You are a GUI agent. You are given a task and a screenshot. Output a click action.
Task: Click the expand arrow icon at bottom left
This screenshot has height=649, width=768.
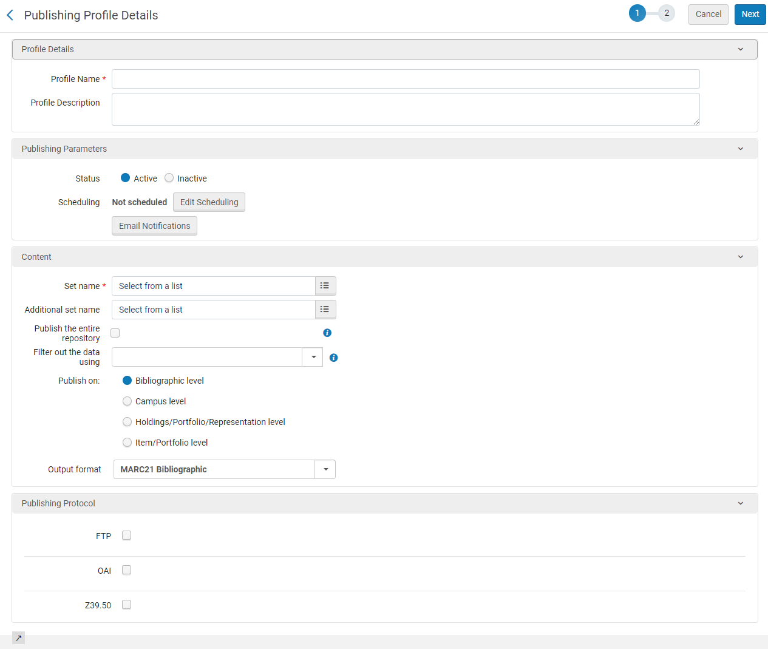[x=18, y=638]
